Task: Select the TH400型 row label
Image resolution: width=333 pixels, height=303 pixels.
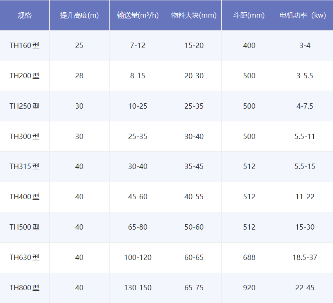Action: pos(25,197)
